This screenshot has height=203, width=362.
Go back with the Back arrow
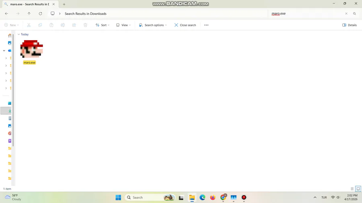pyautogui.click(x=6, y=14)
